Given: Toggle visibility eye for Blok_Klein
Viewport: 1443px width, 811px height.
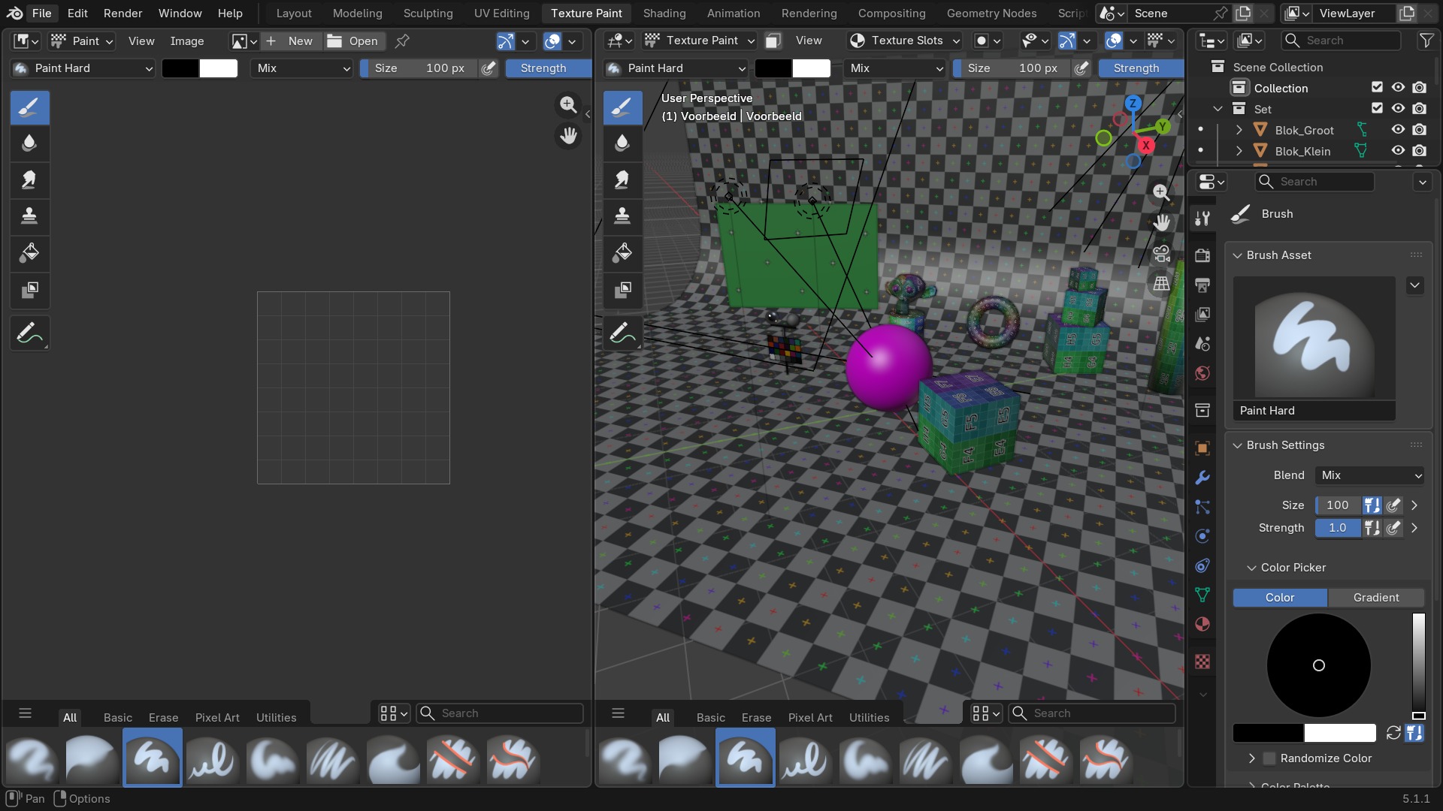Looking at the screenshot, I should [1398, 151].
